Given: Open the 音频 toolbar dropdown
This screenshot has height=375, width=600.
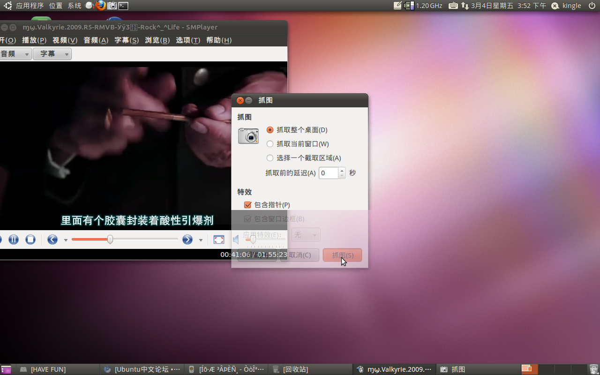Looking at the screenshot, I should coord(15,54).
